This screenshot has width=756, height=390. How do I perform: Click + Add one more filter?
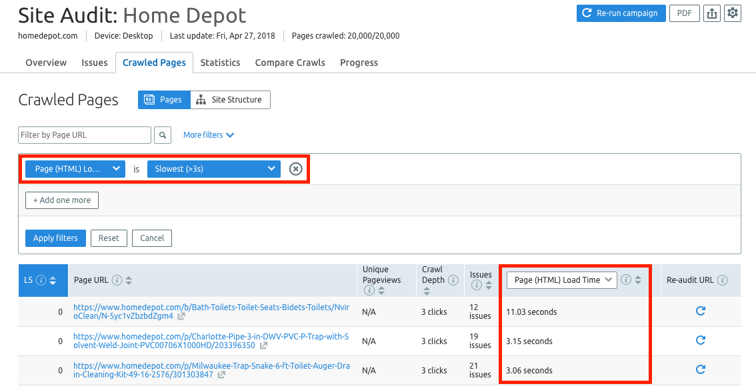click(x=62, y=200)
